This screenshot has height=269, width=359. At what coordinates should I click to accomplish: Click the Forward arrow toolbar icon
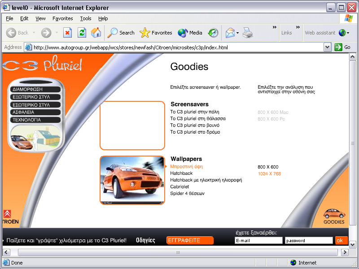tap(46, 33)
